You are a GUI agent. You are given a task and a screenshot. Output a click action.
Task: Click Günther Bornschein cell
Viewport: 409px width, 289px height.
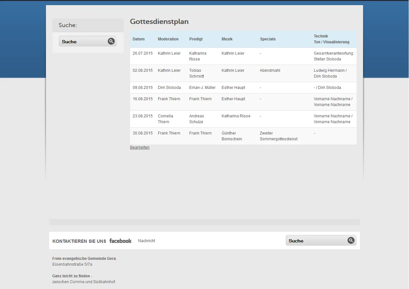pyautogui.click(x=232, y=136)
